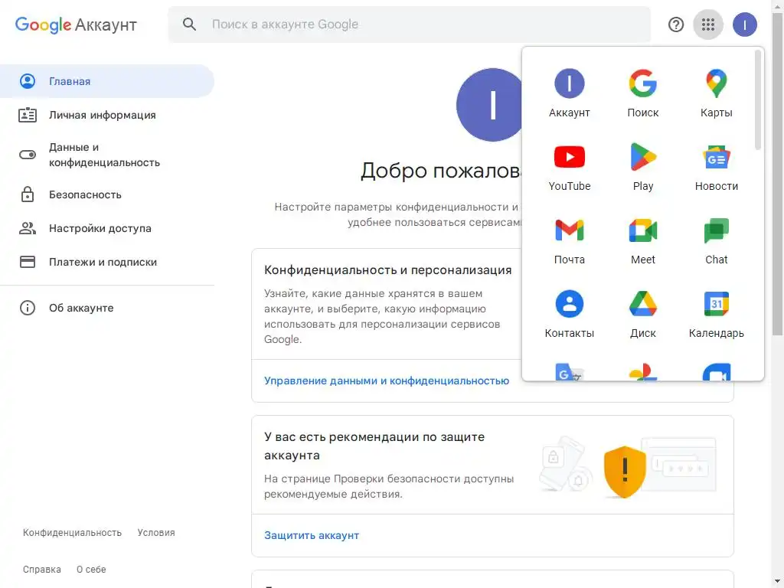This screenshot has height=588, width=784.
Task: Open the profile avatar in header
Action: [x=744, y=24]
